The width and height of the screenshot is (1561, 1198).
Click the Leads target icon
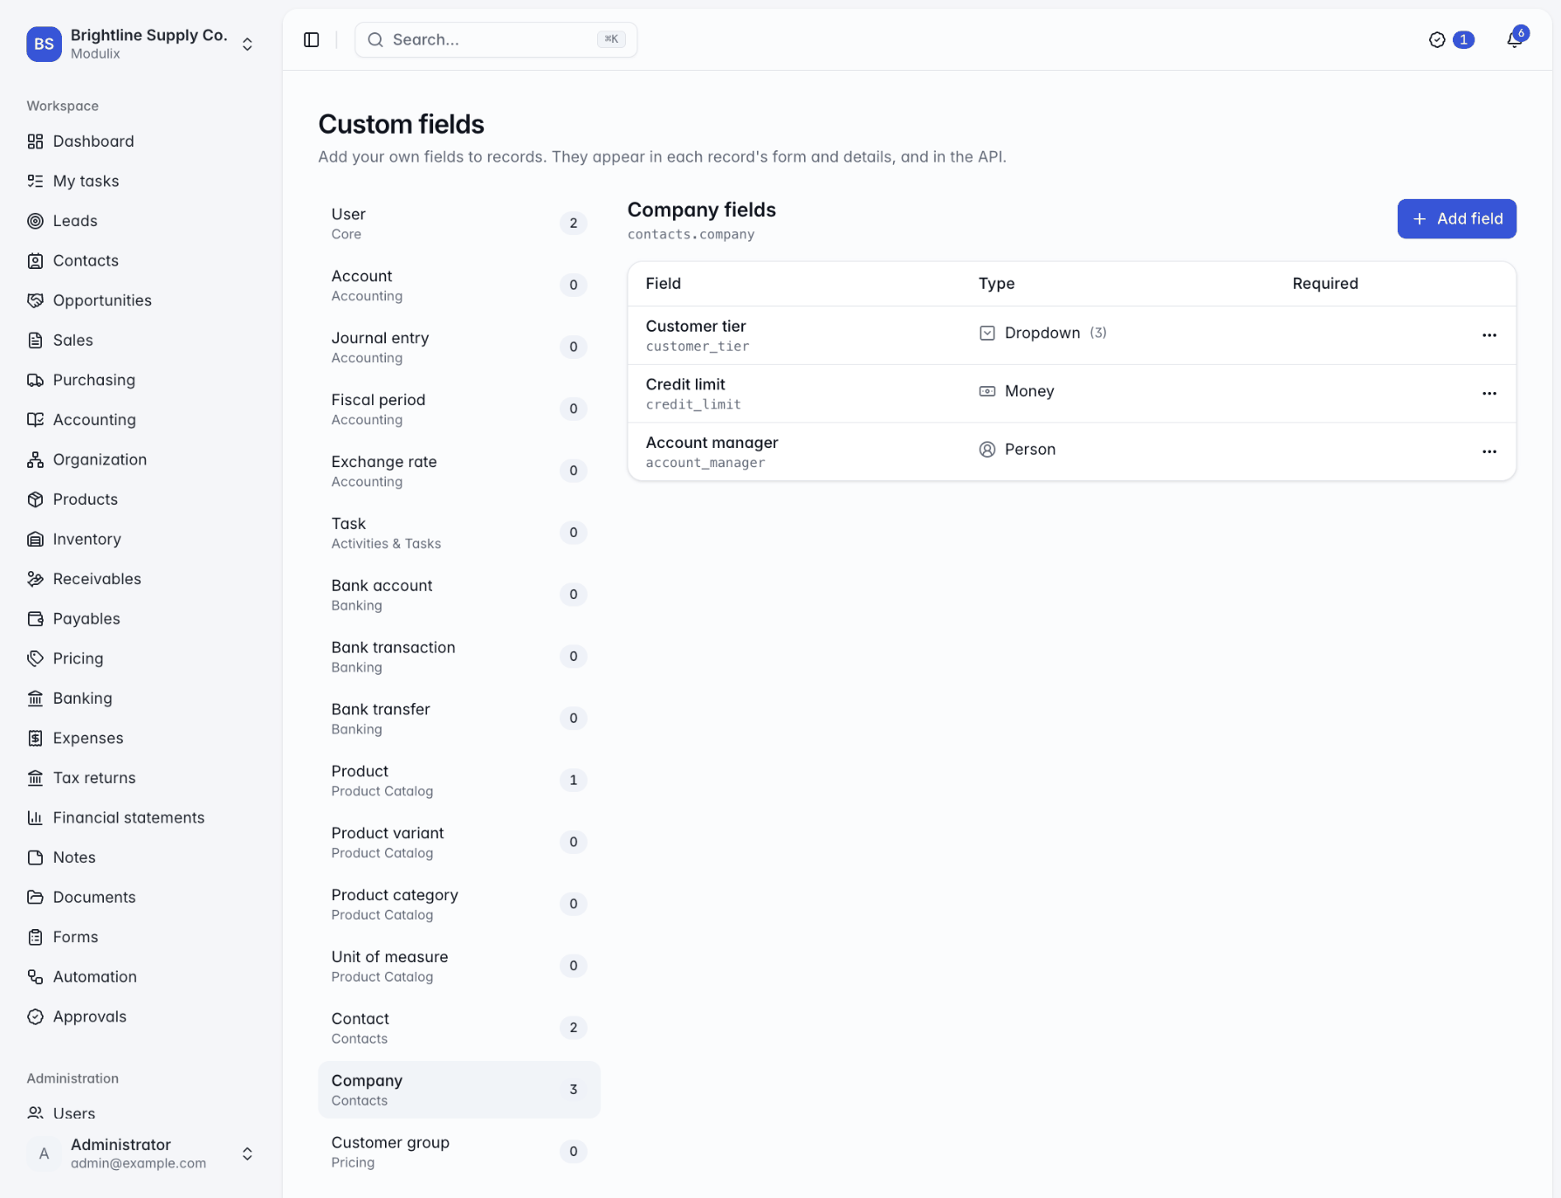35,221
